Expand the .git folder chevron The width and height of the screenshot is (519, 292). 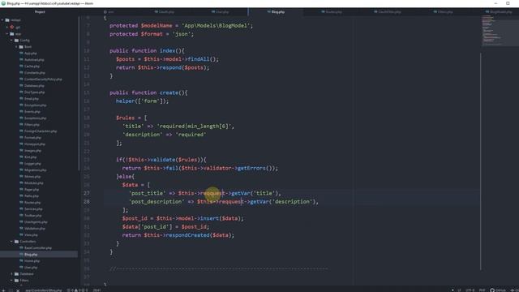point(7,27)
